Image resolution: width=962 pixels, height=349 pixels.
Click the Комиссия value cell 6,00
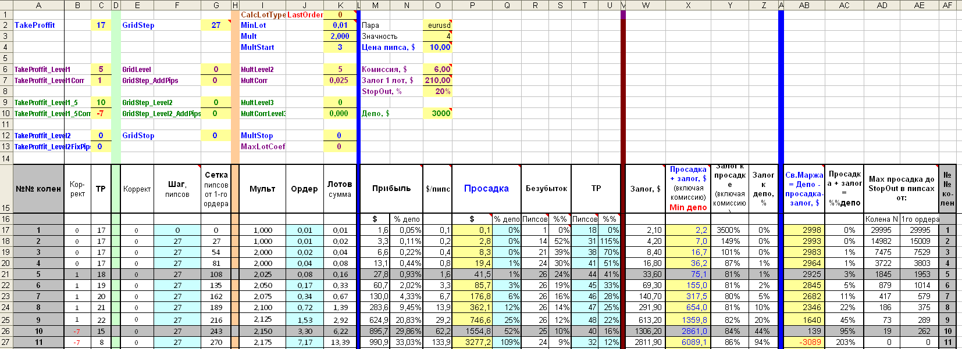(437, 69)
